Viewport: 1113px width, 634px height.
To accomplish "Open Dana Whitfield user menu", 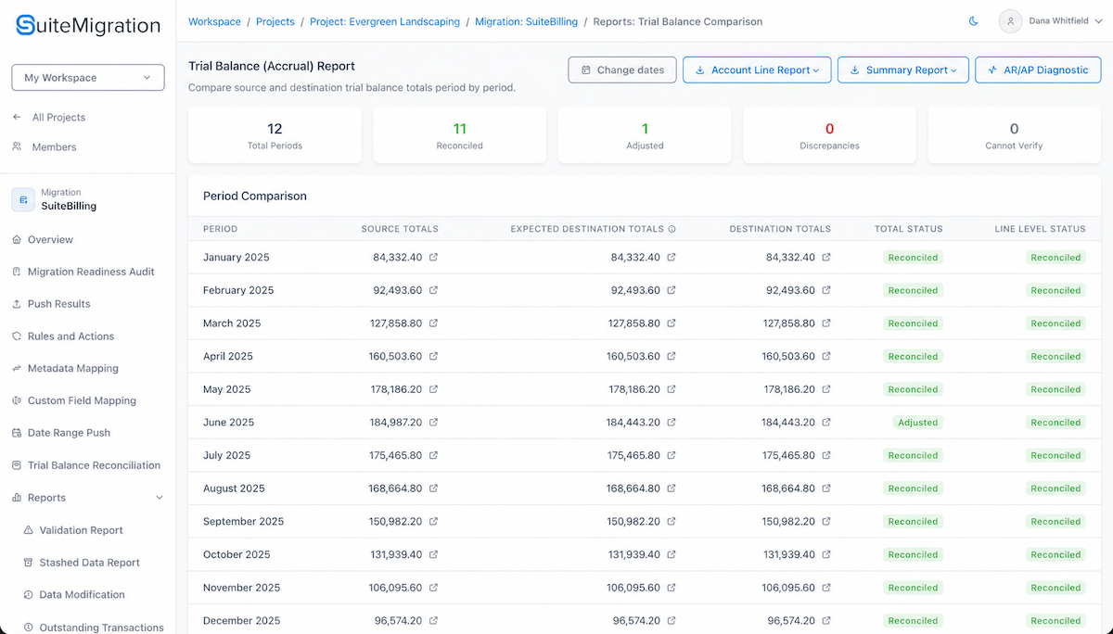I will [x=1051, y=21].
